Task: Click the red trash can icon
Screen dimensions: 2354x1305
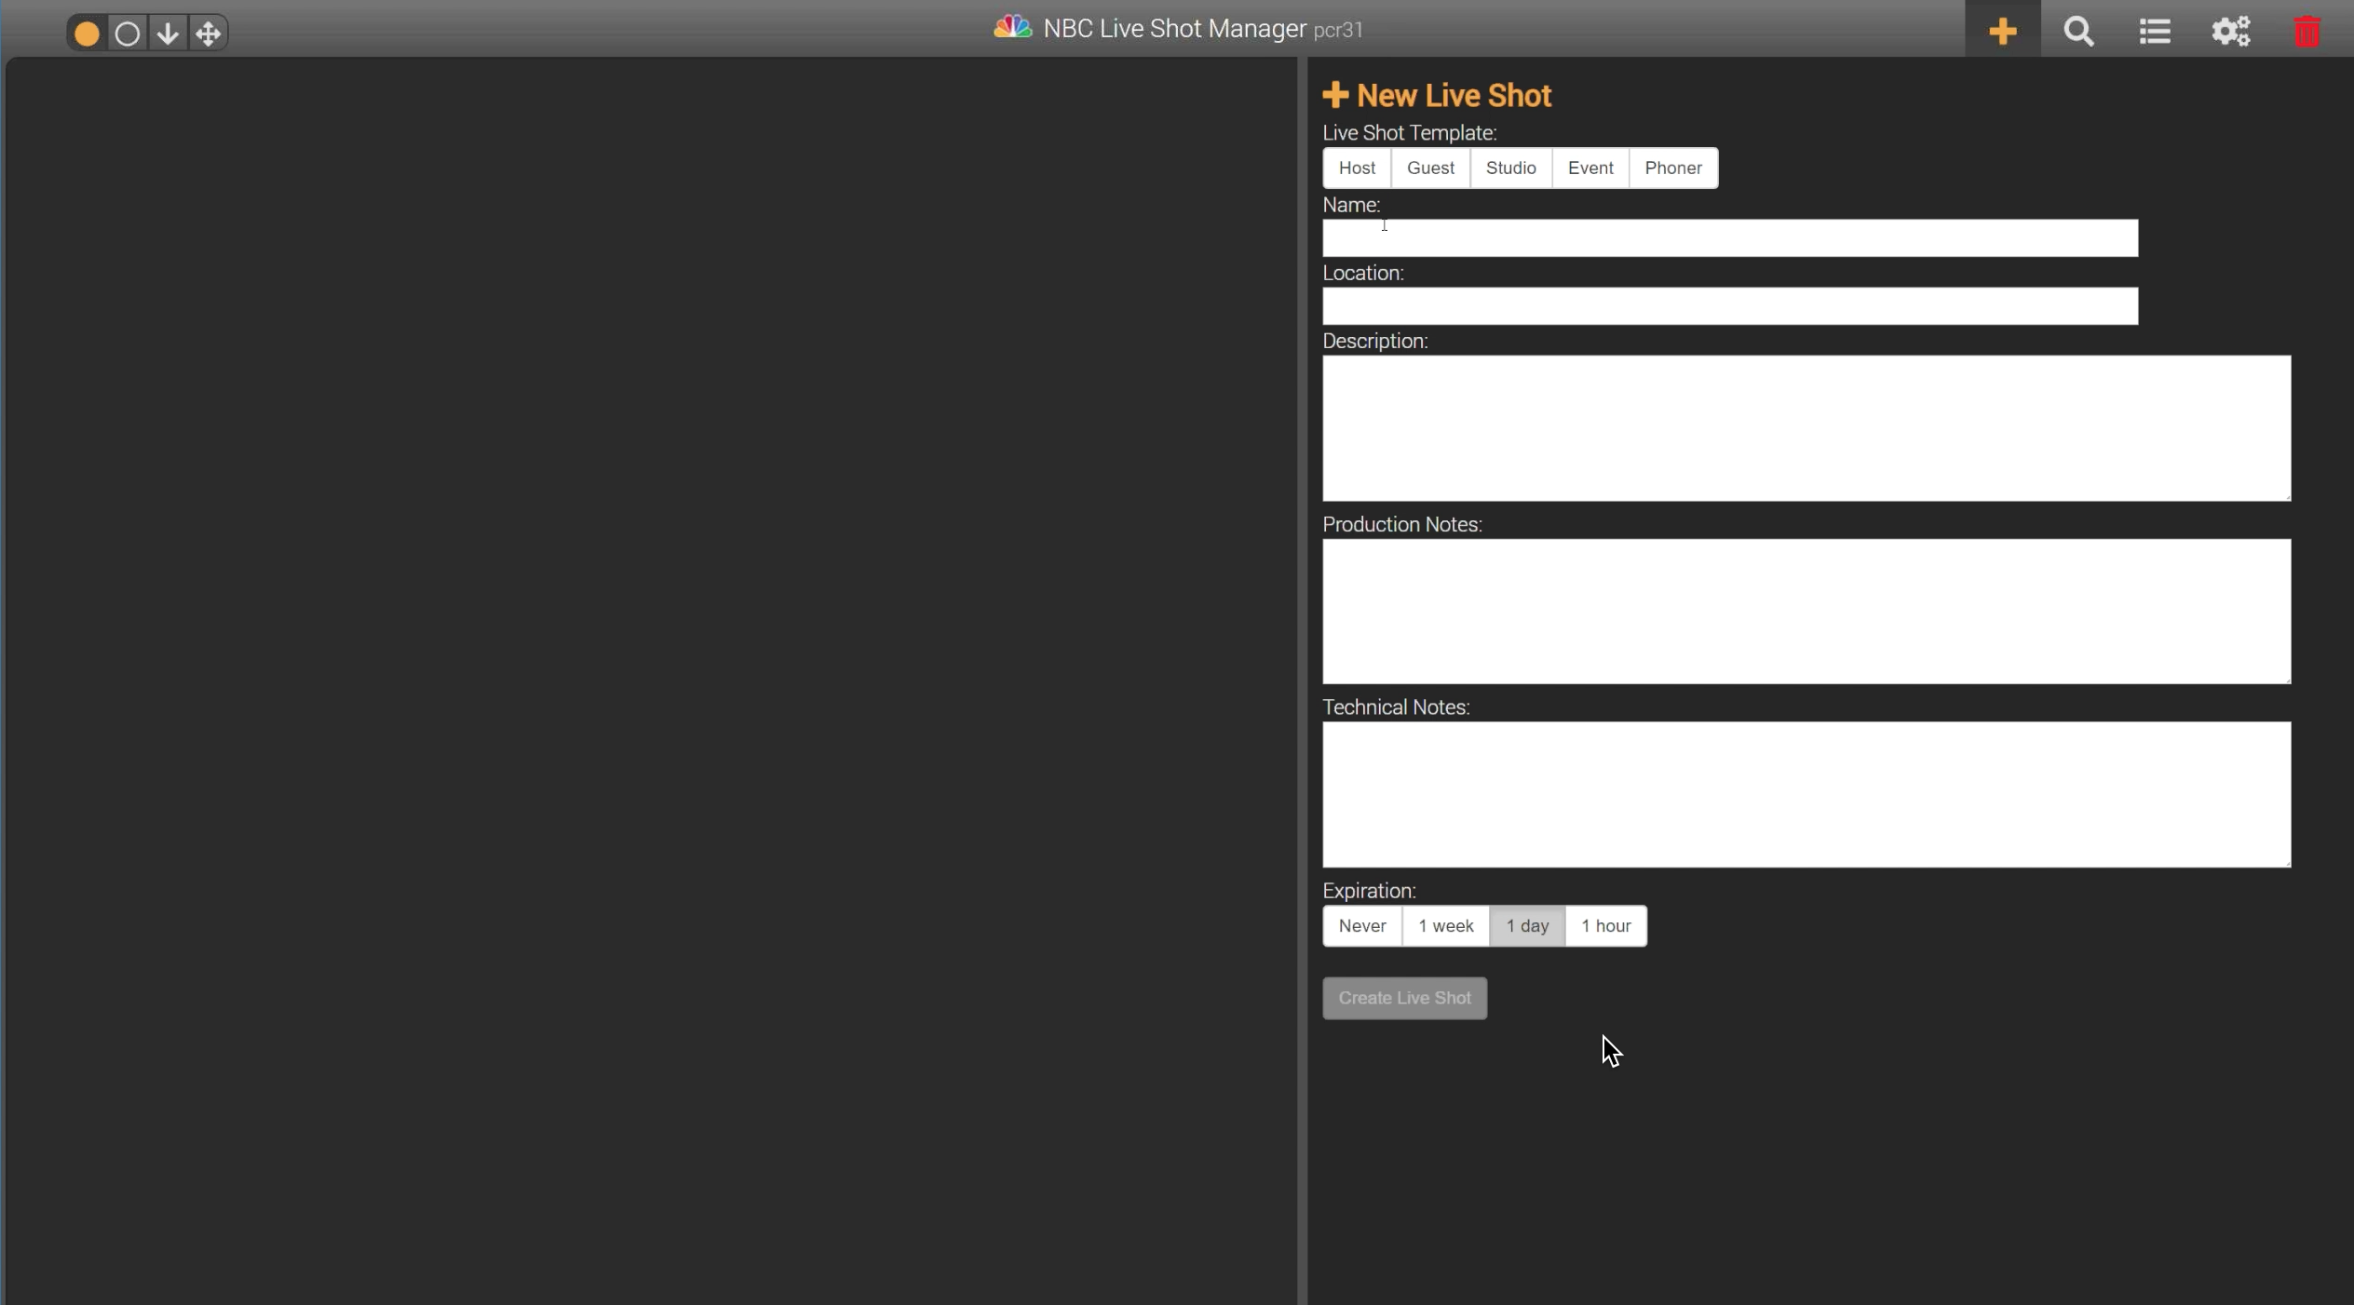Action: pyautogui.click(x=2307, y=31)
